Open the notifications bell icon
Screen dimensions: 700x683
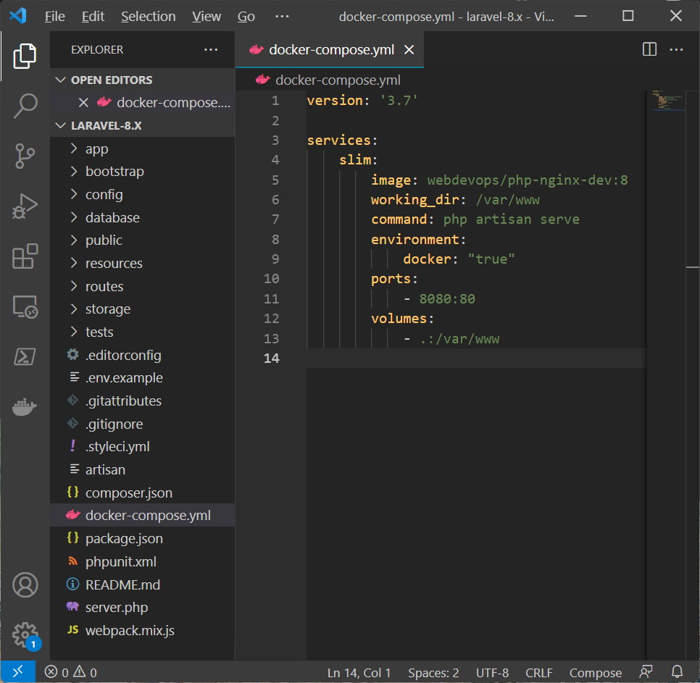point(678,672)
